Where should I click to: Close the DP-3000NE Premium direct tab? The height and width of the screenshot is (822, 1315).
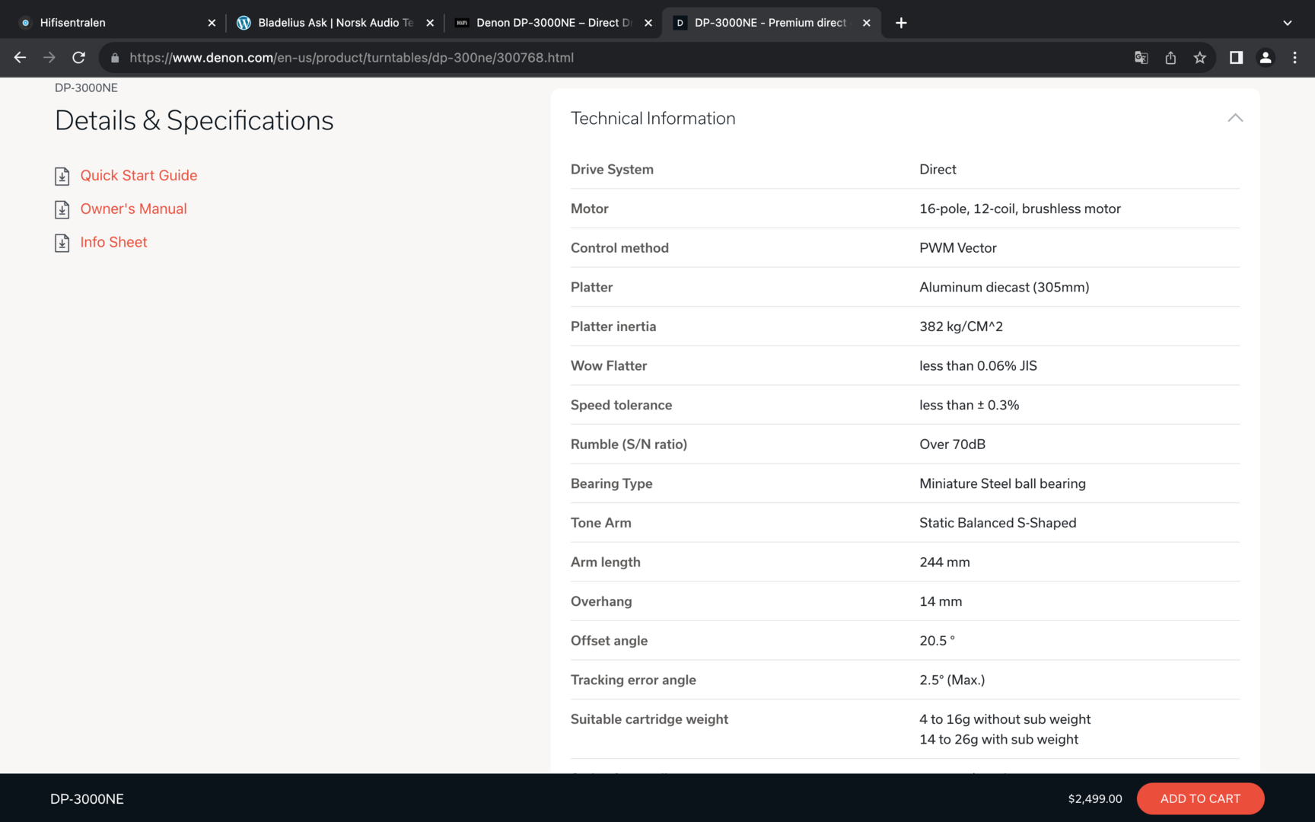click(x=866, y=23)
